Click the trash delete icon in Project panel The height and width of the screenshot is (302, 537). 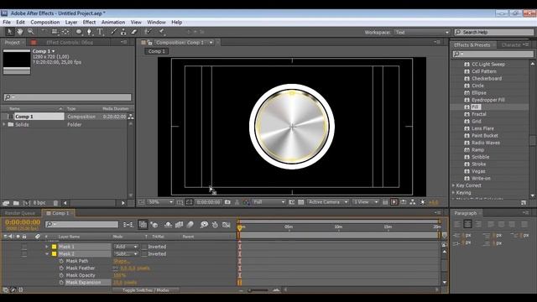tap(56, 203)
